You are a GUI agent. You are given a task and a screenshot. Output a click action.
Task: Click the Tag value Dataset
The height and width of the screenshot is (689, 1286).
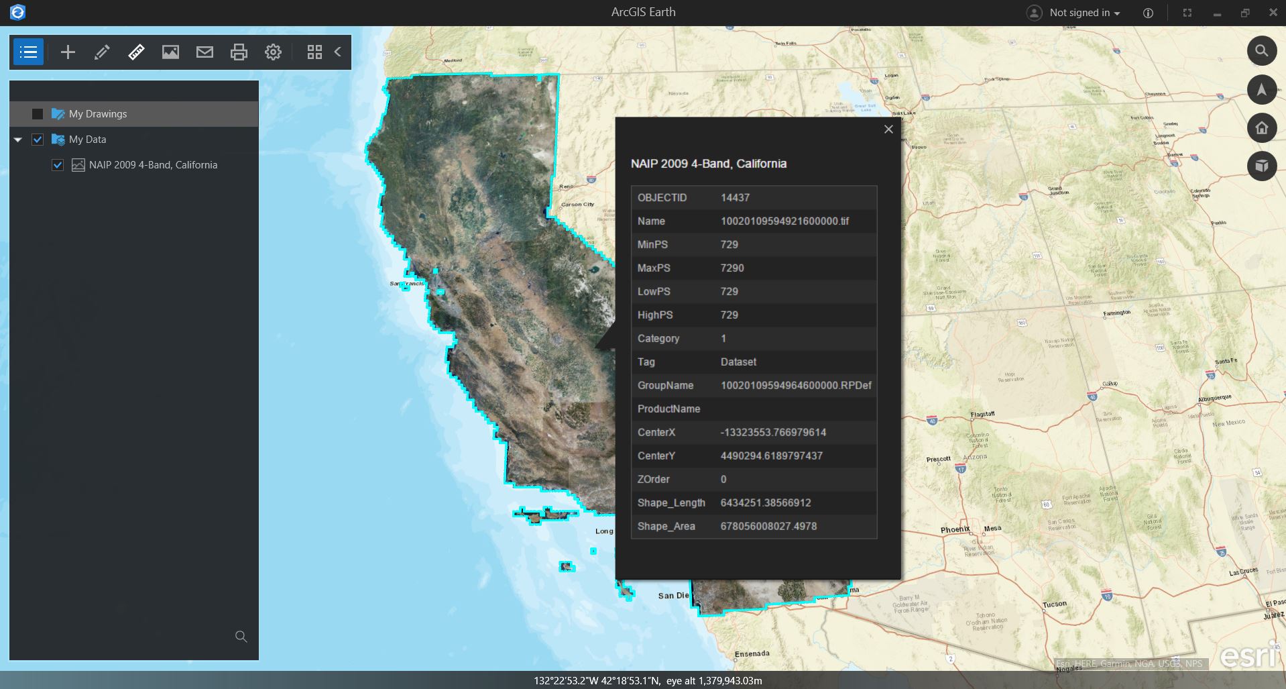pyautogui.click(x=738, y=362)
